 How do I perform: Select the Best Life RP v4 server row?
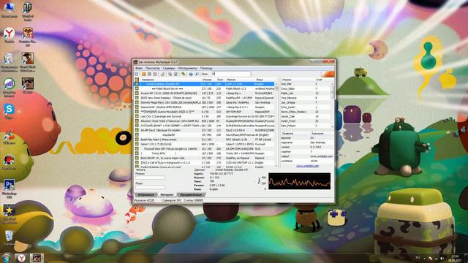pos(205,158)
